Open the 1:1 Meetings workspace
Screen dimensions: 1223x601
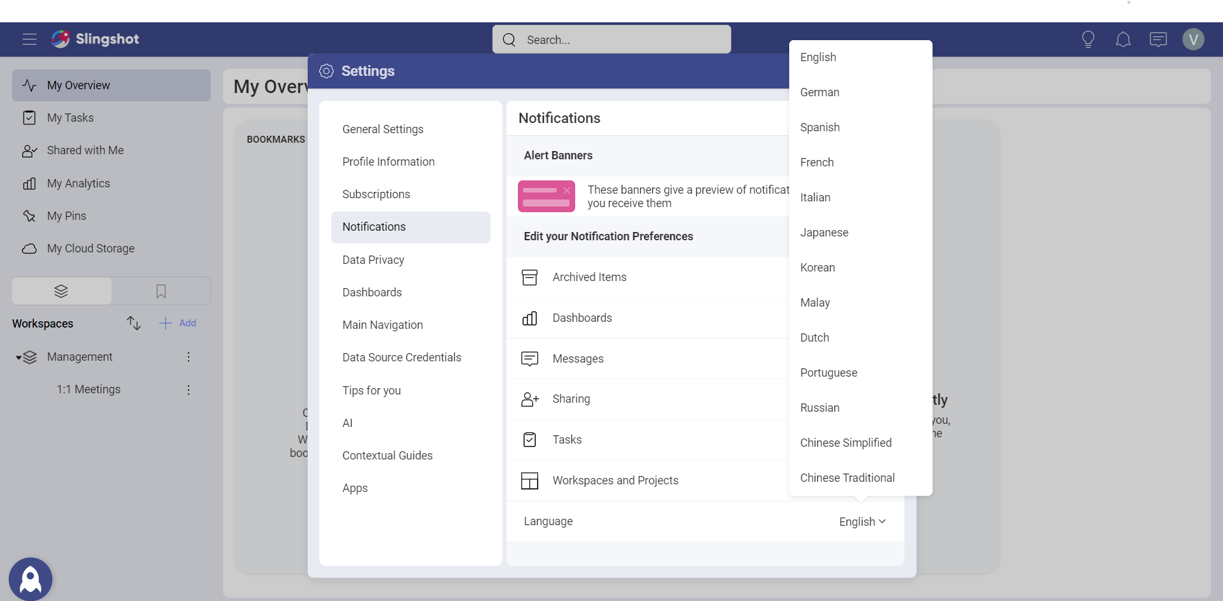(x=89, y=389)
